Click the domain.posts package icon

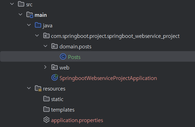pyautogui.click(x=55, y=46)
